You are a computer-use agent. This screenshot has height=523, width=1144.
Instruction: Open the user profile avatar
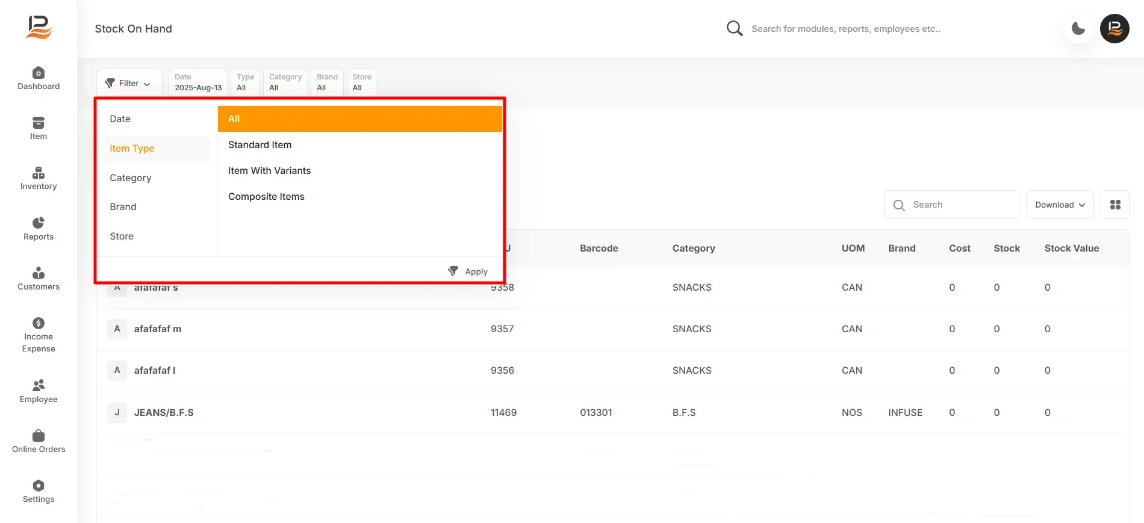click(1114, 28)
